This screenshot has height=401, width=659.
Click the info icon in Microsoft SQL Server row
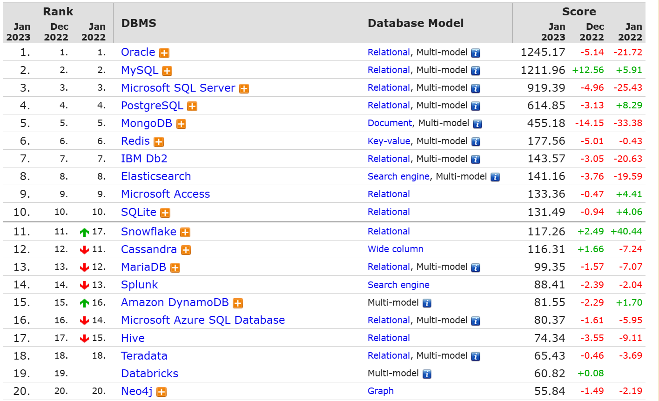476,88
